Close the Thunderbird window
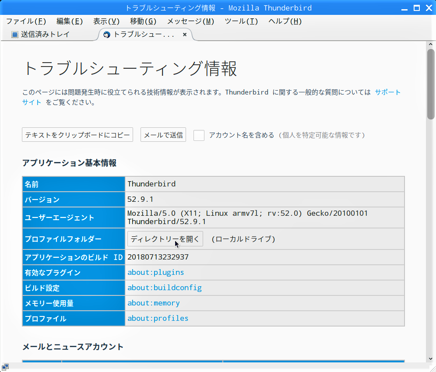 pos(429,8)
